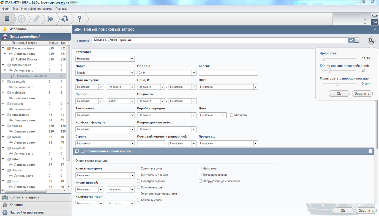Image resolution: width=379 pixels, height=216 pixels.
Task: Open the НДС dropdown
Action: [228, 87]
